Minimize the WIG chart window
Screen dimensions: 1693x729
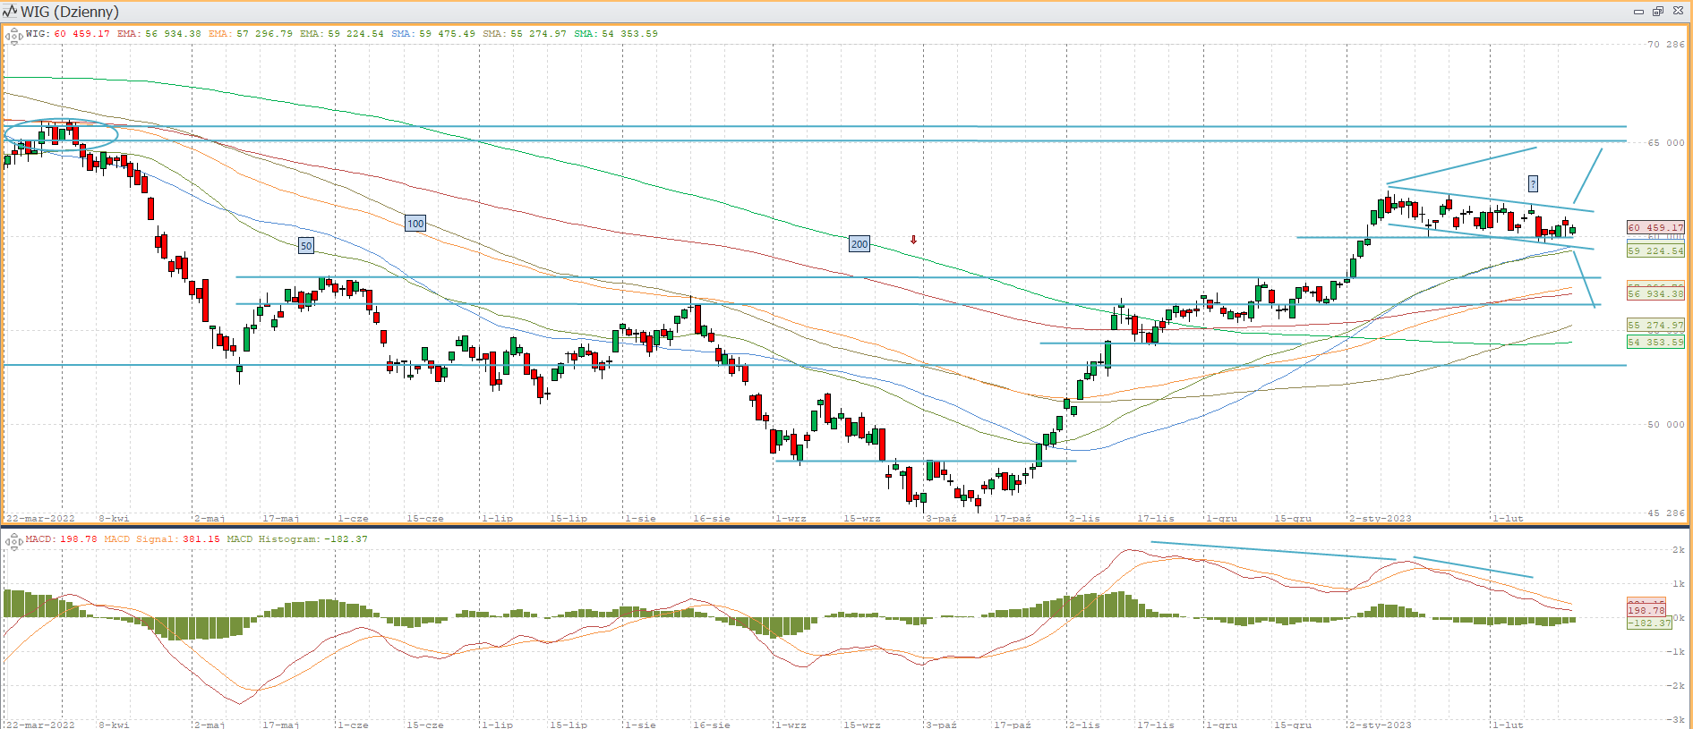tap(1638, 12)
